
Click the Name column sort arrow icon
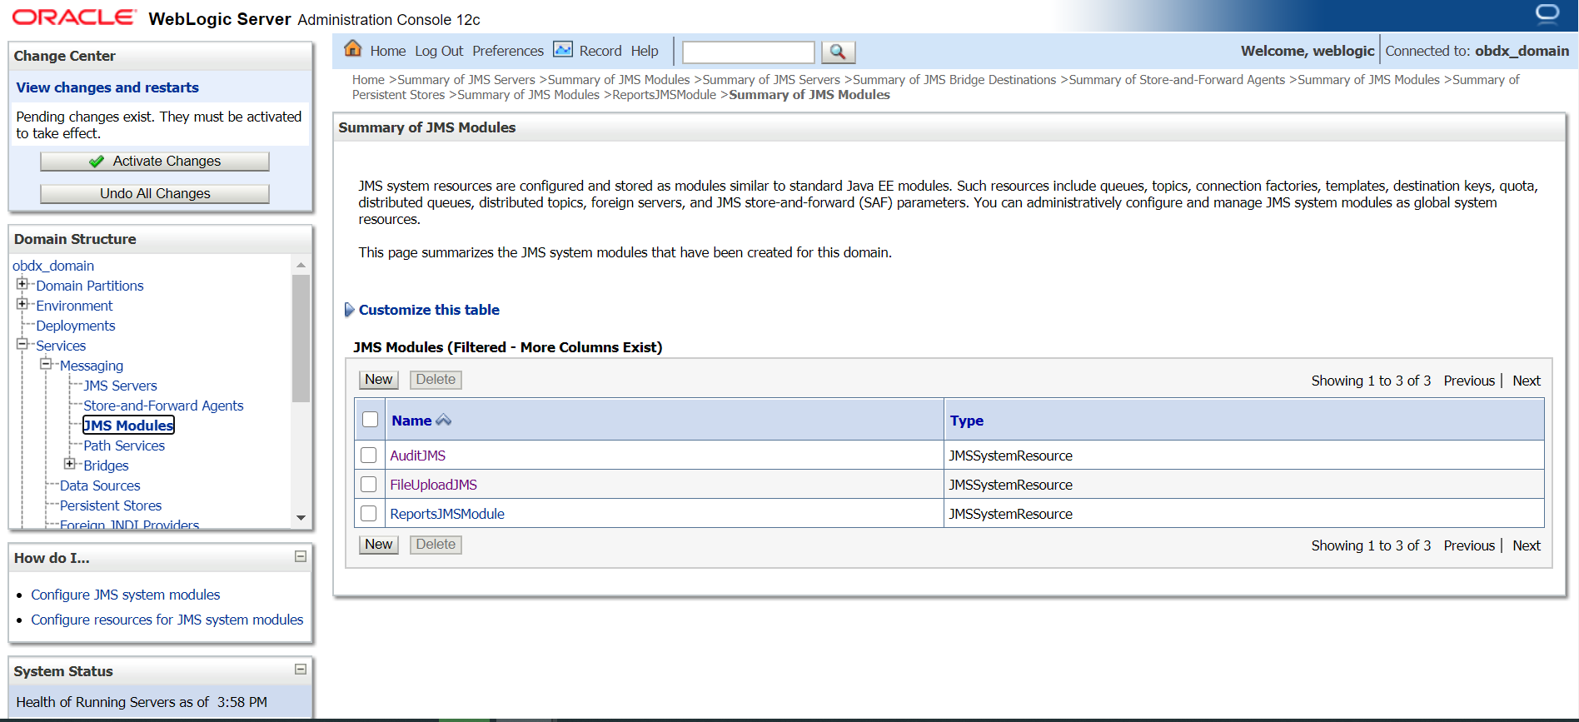(444, 421)
